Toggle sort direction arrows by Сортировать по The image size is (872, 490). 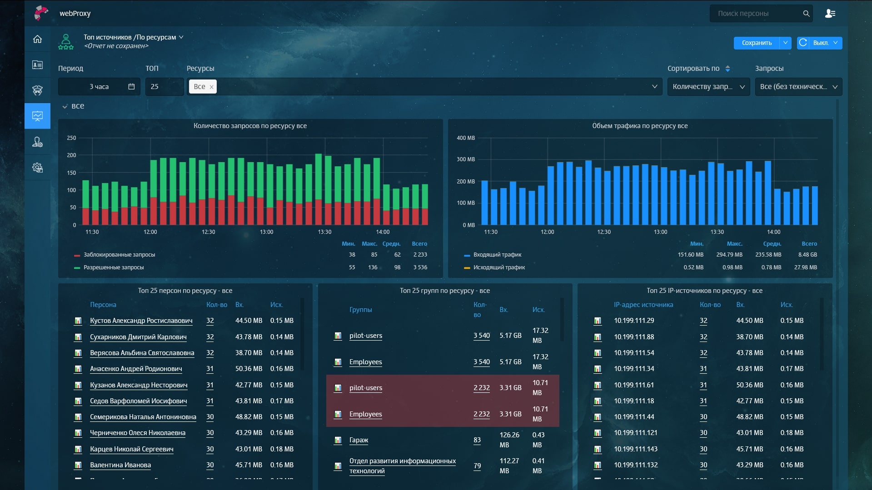[727, 69]
